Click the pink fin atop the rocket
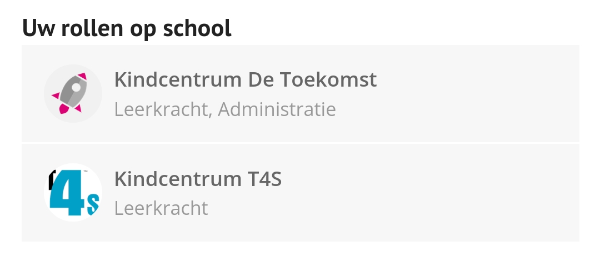Image resolution: width=600 pixels, height=256 pixels. point(82,76)
